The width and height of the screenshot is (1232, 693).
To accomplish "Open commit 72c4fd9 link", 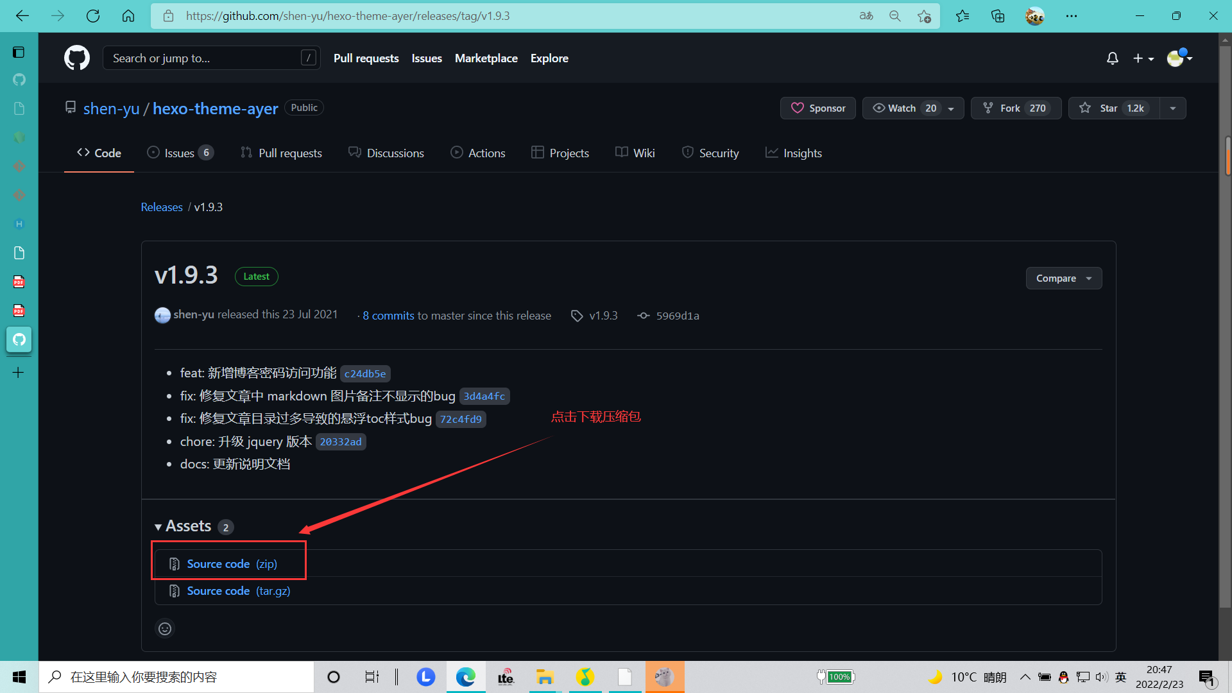I will click(x=461, y=419).
